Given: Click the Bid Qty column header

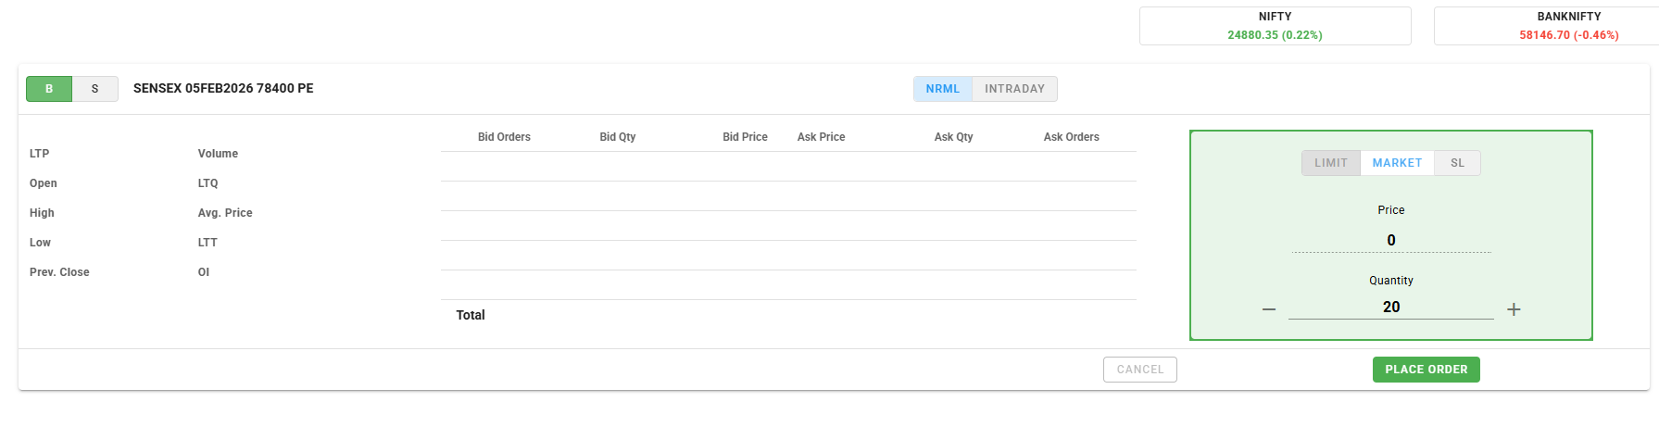Looking at the screenshot, I should (x=617, y=137).
